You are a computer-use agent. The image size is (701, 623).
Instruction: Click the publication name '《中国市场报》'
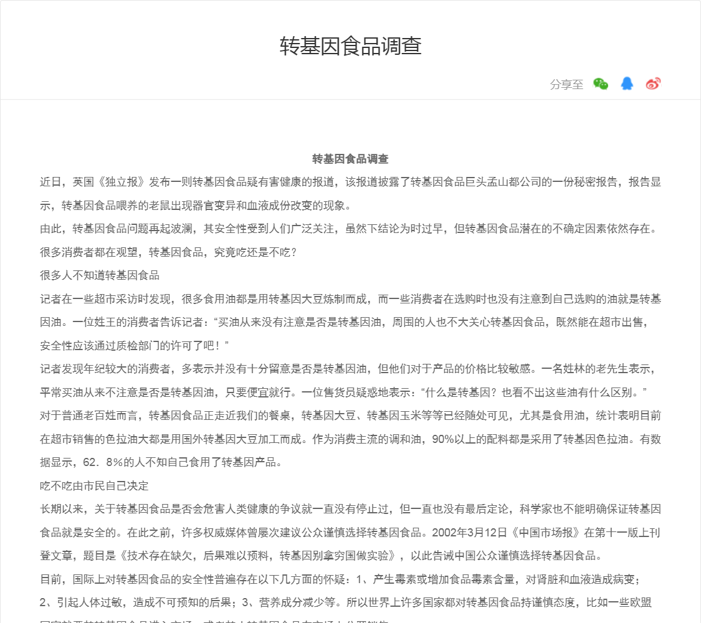point(545,533)
